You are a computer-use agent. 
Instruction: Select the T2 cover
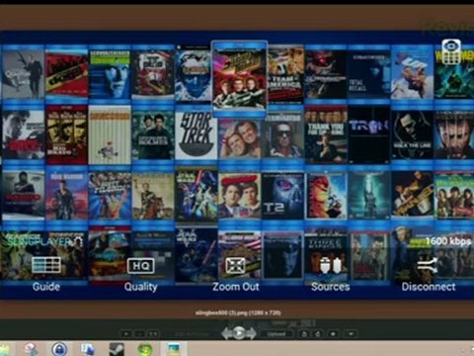pos(282,196)
